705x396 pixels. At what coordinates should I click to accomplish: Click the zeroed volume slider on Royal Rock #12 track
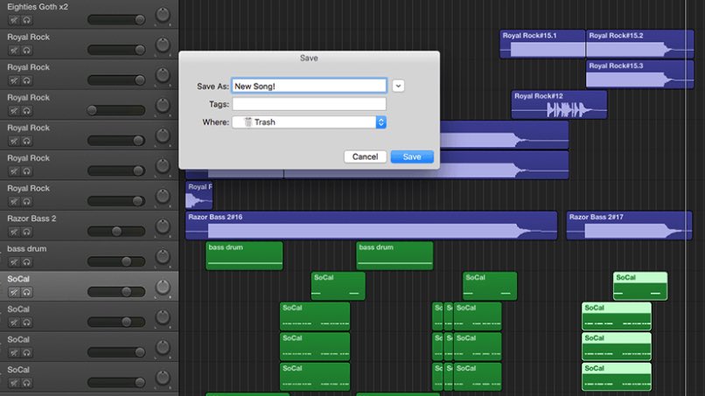[116, 110]
